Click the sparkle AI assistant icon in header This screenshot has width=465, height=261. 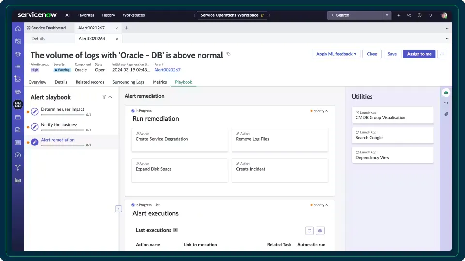399,15
